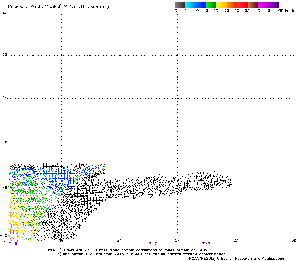Click the '-46' latitude axis label
This screenshot has width=297, height=261.
point(4,142)
